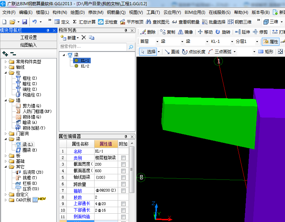Viewport: 285px width, 222px height.
Task: Collapse 柱 tree folder
Action: point(6,73)
